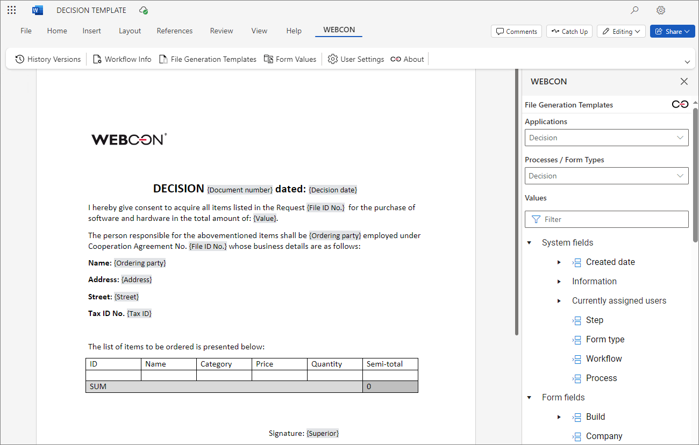Open the Processes / Form Types dropdown
699x445 pixels.
pyautogui.click(x=607, y=176)
